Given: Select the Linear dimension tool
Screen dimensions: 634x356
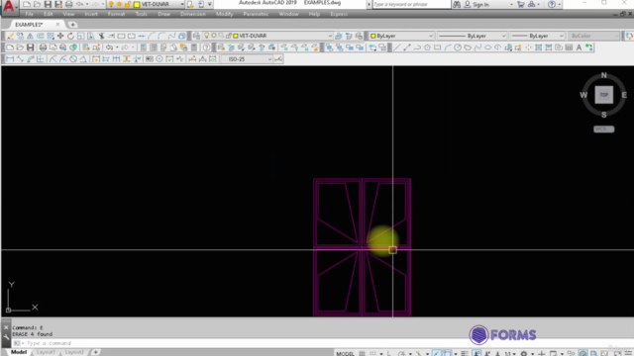Looking at the screenshot, I should (x=10, y=59).
